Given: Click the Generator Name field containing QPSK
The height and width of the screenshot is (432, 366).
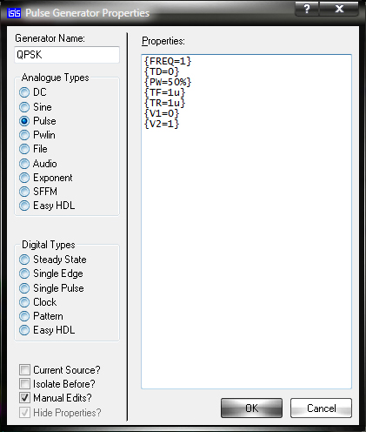Looking at the screenshot, I should pyautogui.click(x=67, y=55).
